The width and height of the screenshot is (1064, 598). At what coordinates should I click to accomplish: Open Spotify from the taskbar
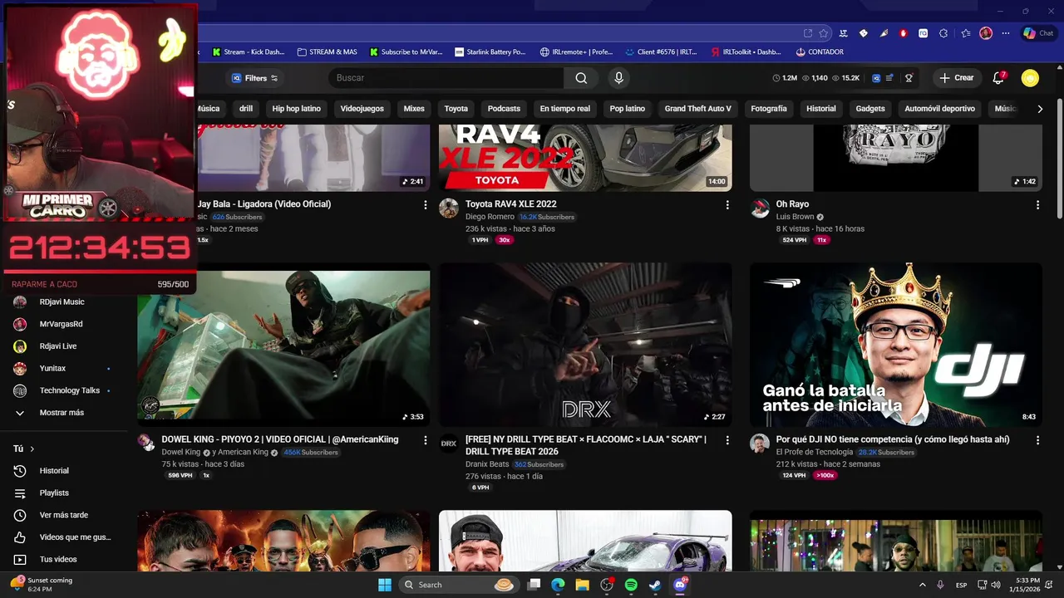tap(631, 585)
